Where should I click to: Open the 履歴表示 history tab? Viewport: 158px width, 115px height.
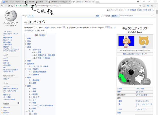pos(115,16)
